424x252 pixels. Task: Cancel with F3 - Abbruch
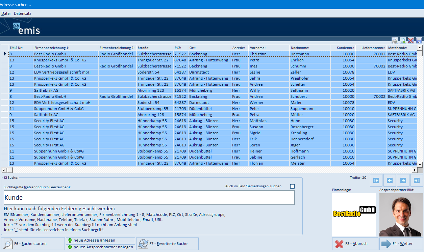click(x=355, y=244)
